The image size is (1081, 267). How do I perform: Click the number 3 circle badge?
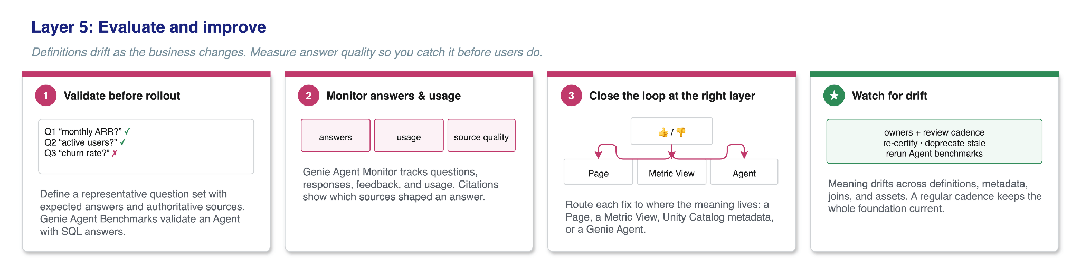tap(571, 96)
